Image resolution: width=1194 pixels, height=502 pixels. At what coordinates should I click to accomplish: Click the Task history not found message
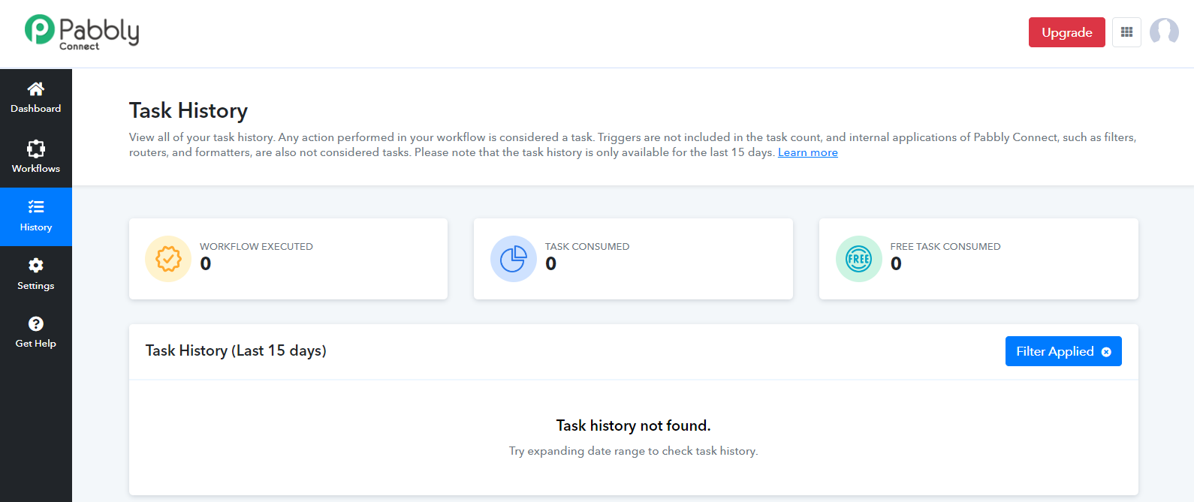[633, 425]
